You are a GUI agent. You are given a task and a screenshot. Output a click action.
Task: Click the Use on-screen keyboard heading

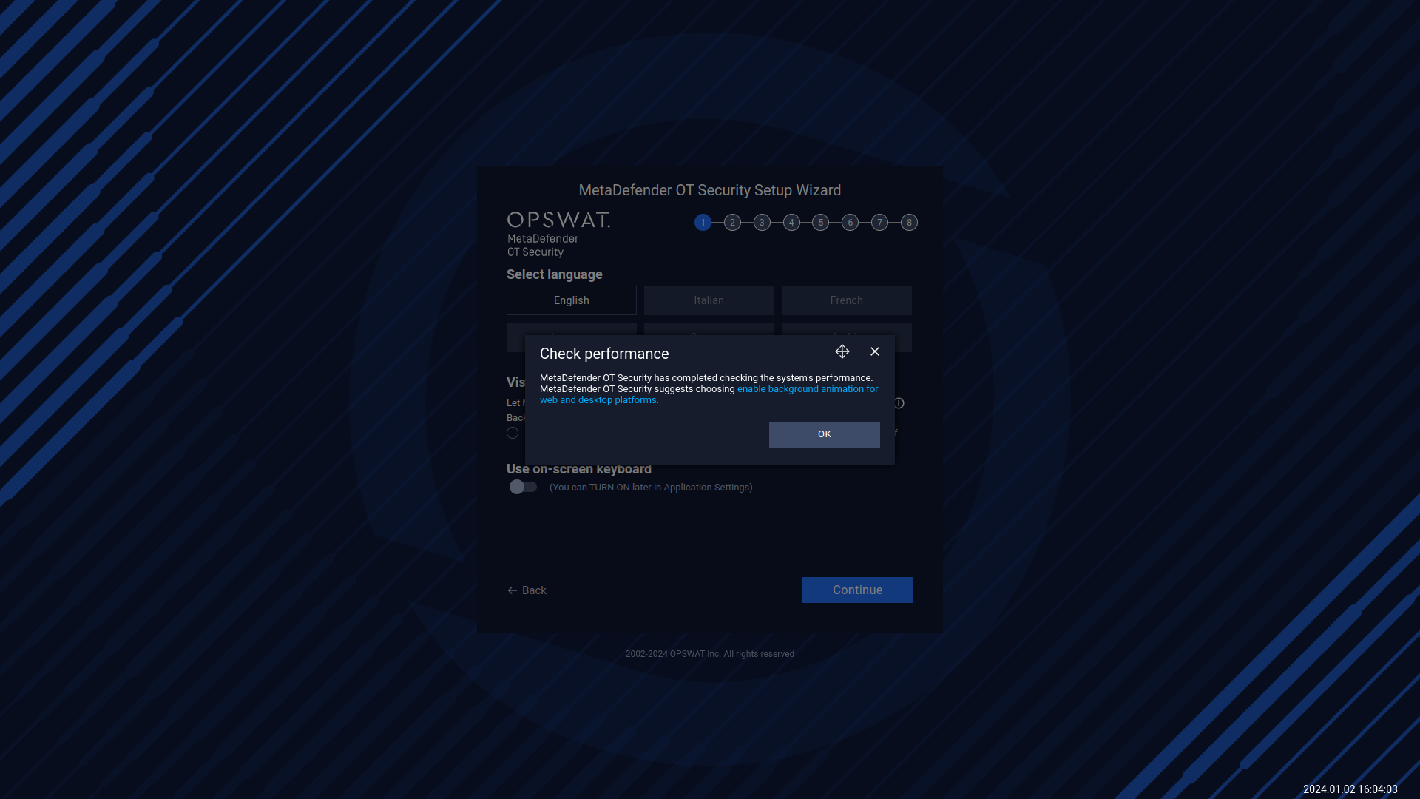579,469
